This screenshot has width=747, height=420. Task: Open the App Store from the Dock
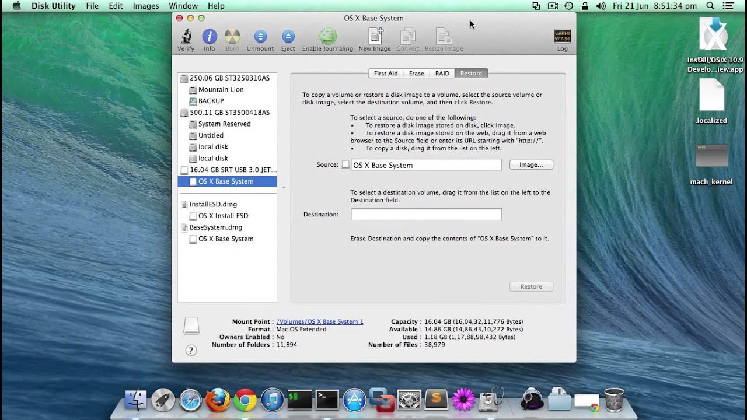[354, 400]
